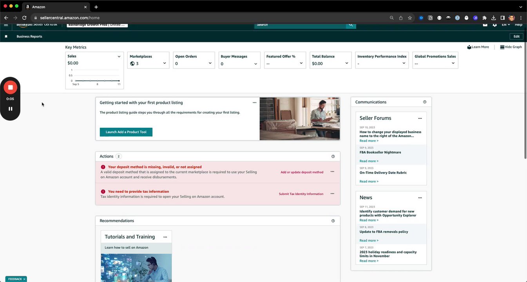Expand the Sales metric card
The width and height of the screenshot is (527, 282).
pos(119,56)
